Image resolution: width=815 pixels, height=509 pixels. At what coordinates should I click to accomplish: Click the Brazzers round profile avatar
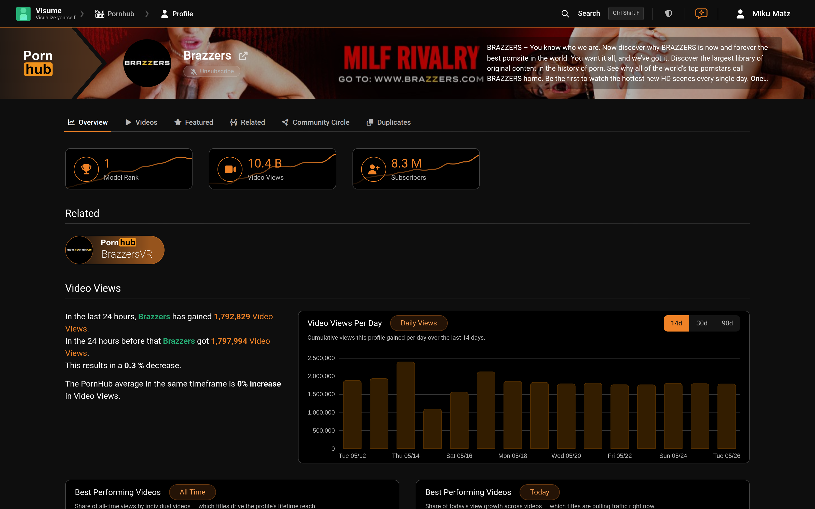tap(147, 63)
